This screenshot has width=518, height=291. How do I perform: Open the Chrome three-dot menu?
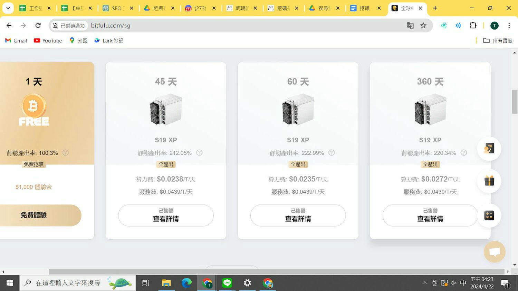(509, 26)
